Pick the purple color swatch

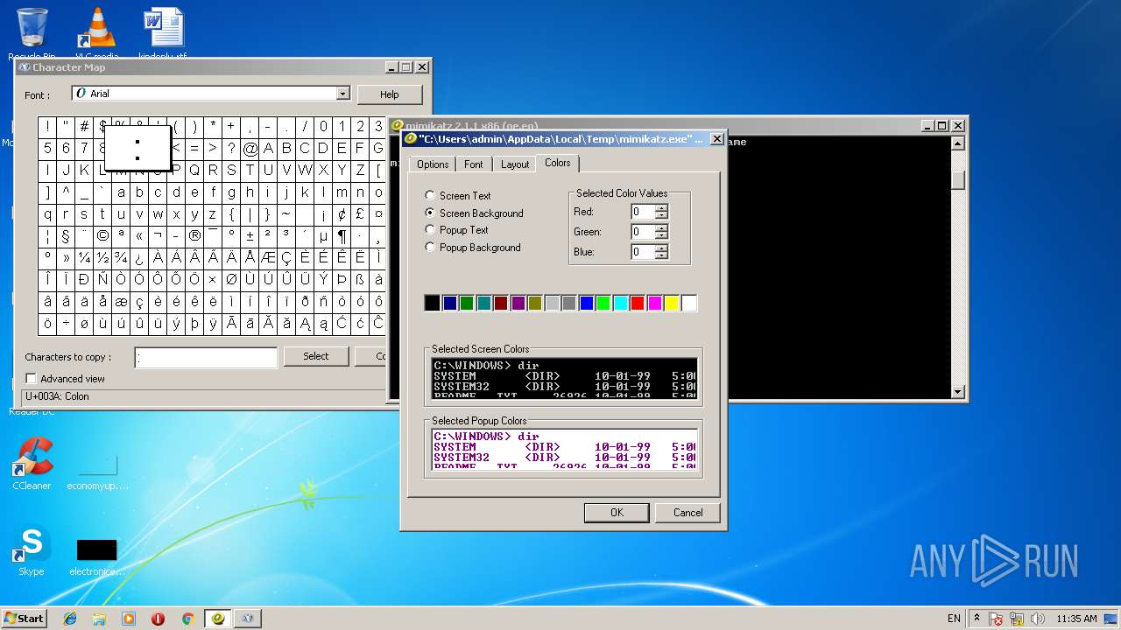(x=518, y=303)
